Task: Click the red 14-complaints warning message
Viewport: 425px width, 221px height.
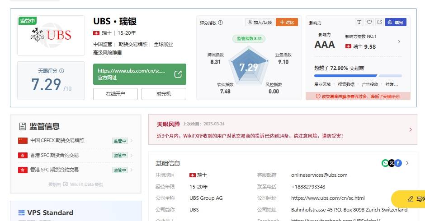Action: tap(250, 136)
